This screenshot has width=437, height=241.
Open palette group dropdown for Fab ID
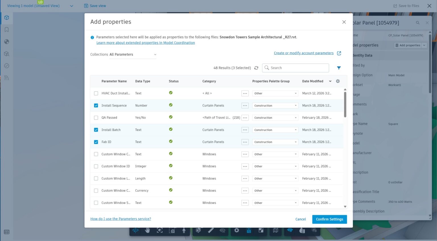pyautogui.click(x=275, y=142)
